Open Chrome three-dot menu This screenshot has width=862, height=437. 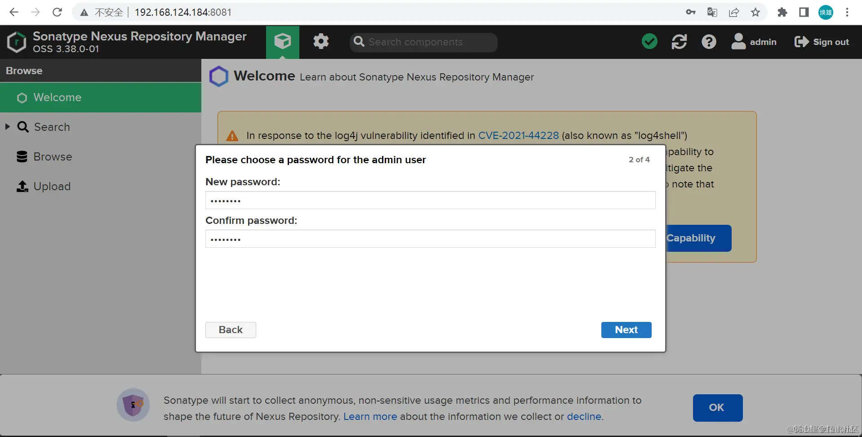click(847, 12)
